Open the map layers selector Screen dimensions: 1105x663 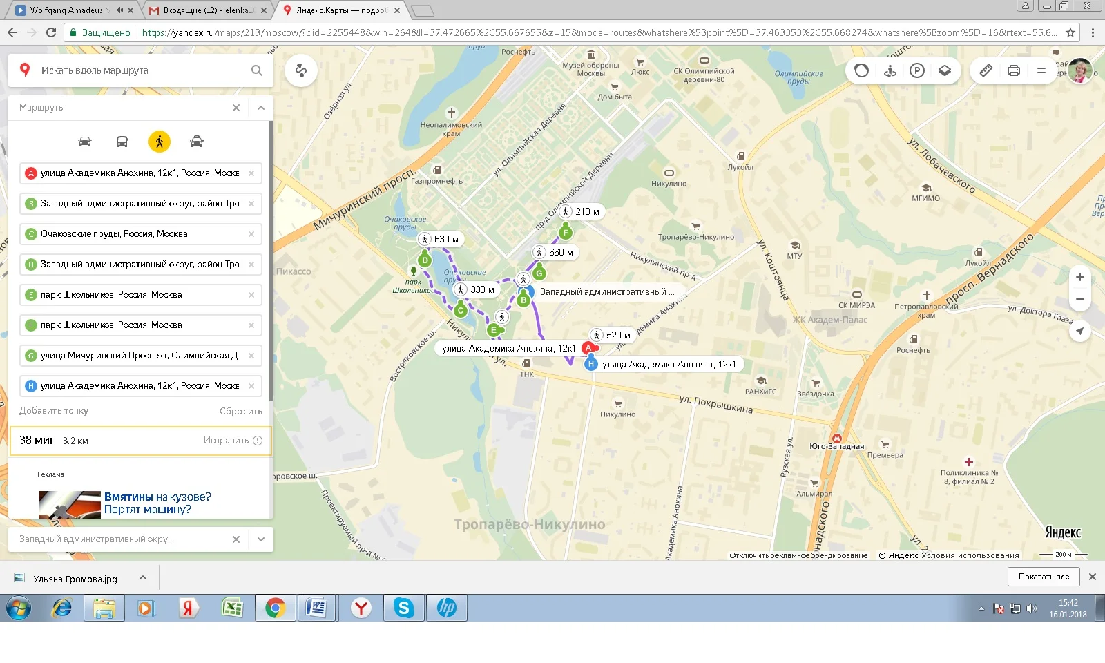(x=944, y=70)
